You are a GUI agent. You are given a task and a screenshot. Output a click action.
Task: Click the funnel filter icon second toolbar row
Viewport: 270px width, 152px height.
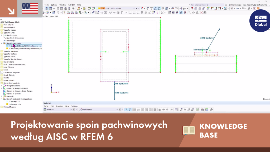click(93, 13)
